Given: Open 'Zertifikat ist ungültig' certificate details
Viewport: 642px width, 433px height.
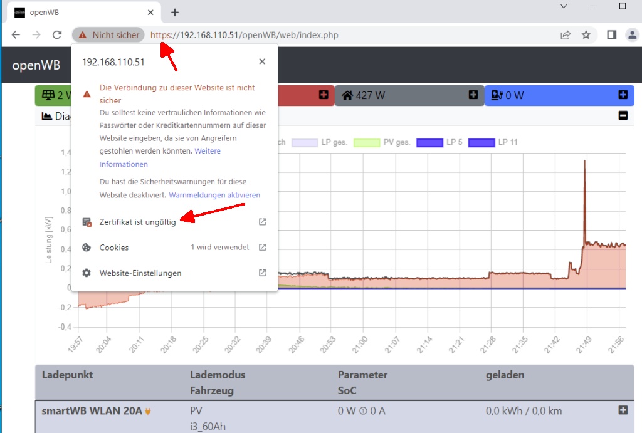Looking at the screenshot, I should (x=137, y=222).
